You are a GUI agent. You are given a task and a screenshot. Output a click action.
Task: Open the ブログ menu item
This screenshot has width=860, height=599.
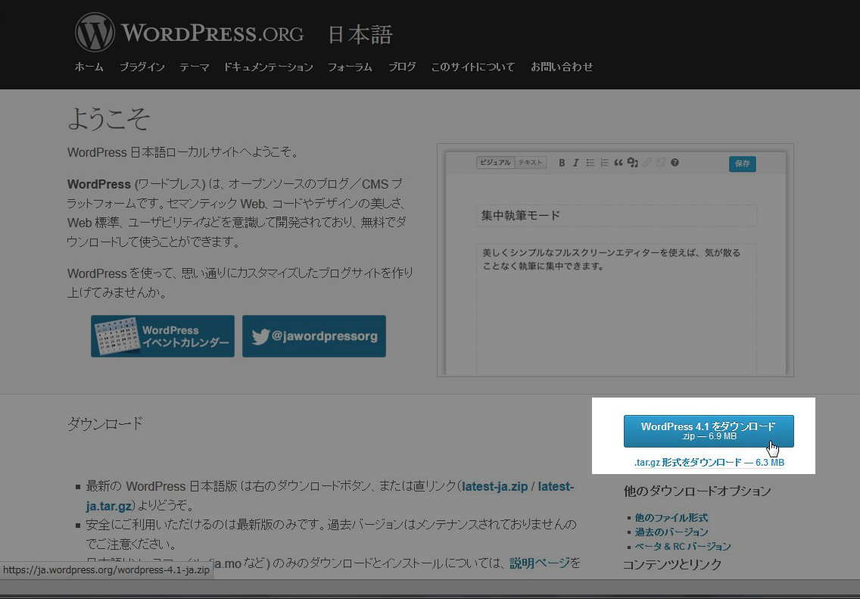[x=402, y=67]
